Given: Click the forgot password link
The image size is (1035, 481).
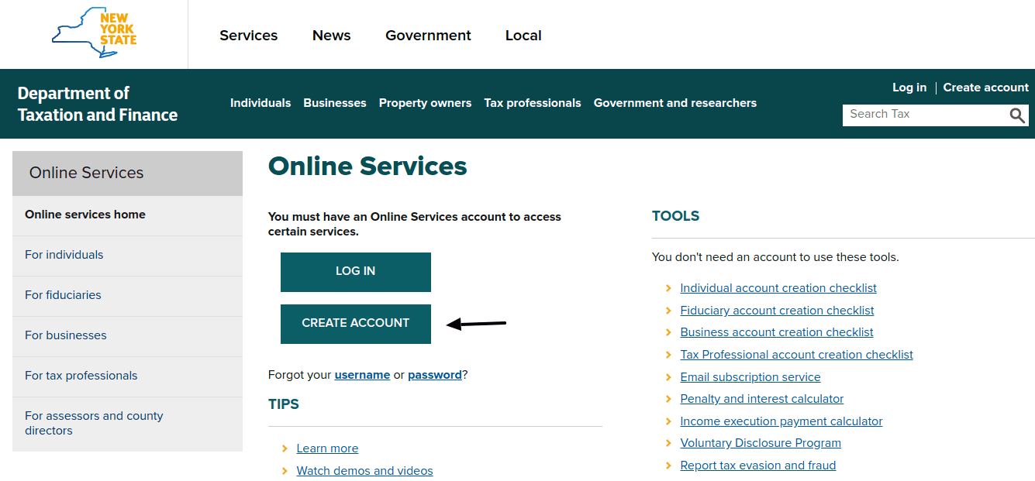Looking at the screenshot, I should (x=434, y=375).
